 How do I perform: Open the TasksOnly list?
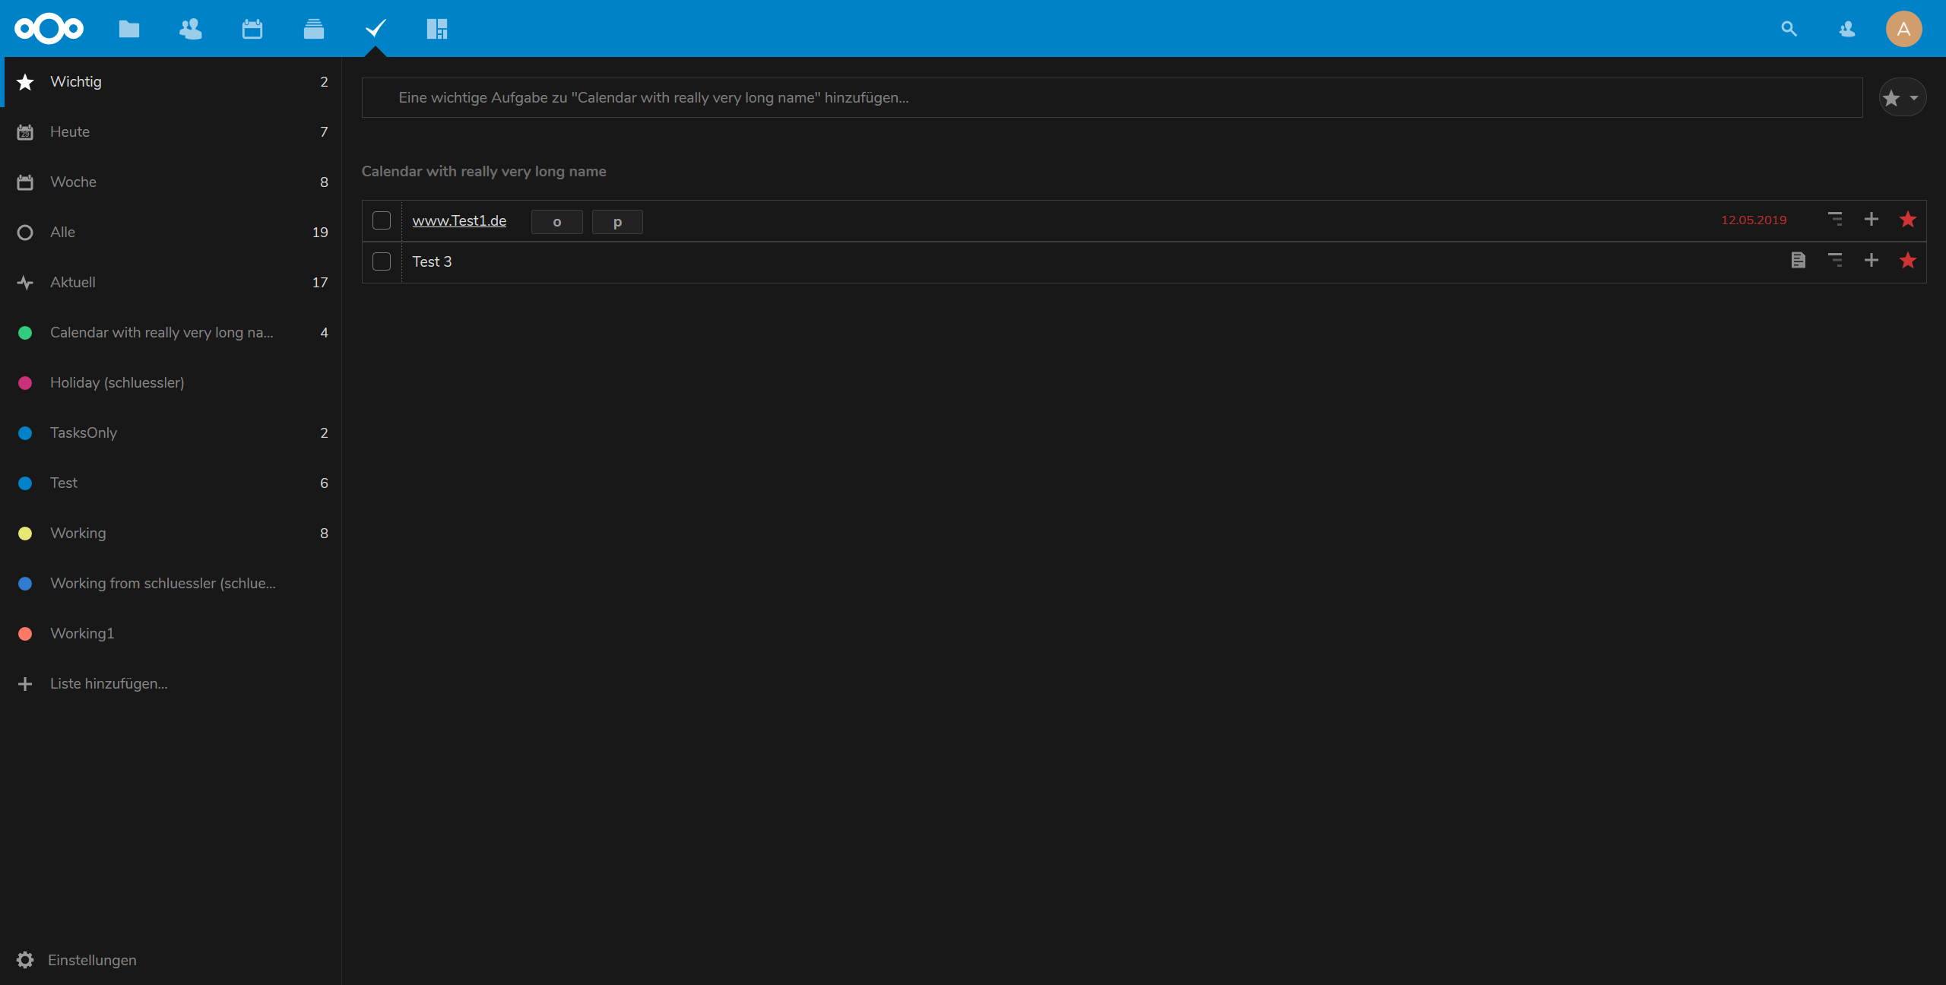pyautogui.click(x=171, y=432)
